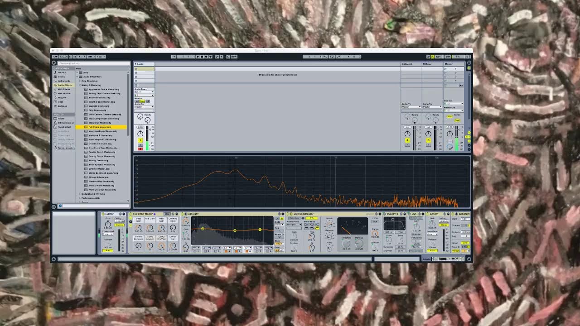Toggle the Punch-In switch
The height and width of the screenshot is (326, 580).
tap(325, 57)
